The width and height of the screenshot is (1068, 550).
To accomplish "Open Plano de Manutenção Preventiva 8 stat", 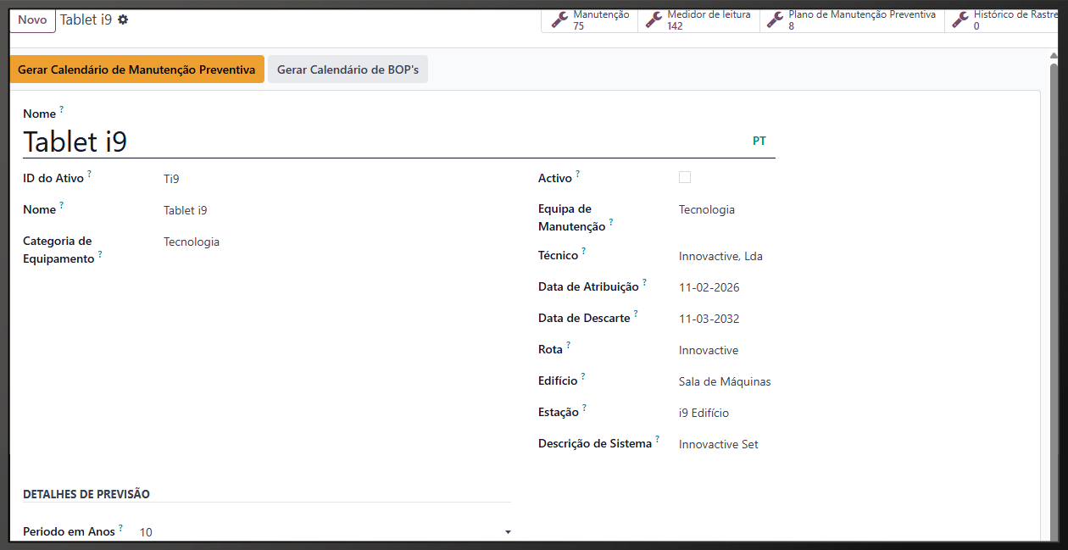I will 852,20.
